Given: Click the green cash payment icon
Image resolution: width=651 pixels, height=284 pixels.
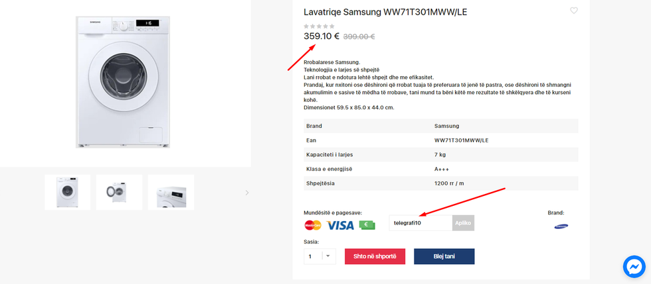Looking at the screenshot, I should 367,225.
